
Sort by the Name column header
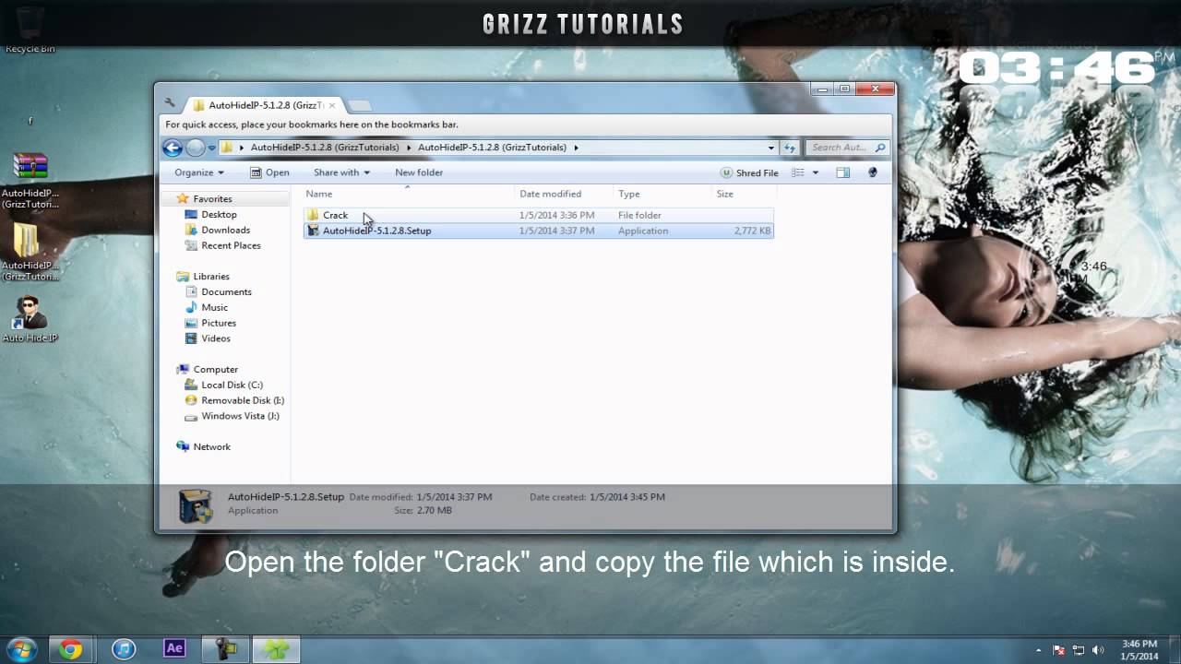pyautogui.click(x=408, y=194)
